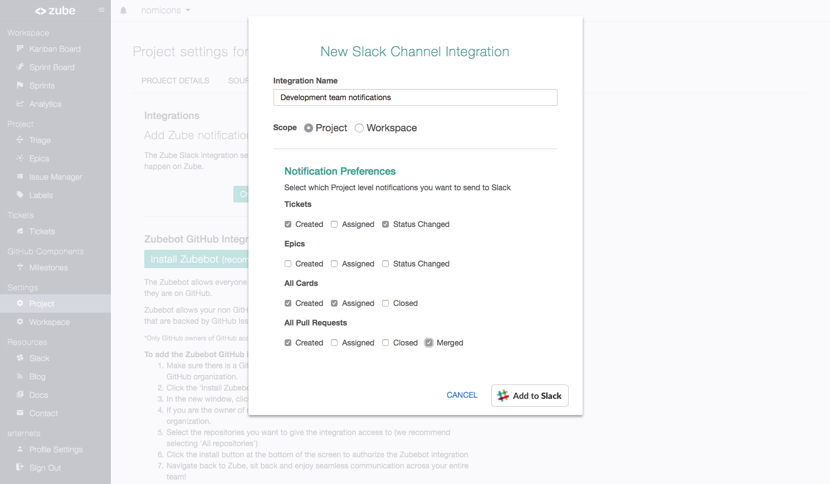This screenshot has height=484, width=830.
Task: Enable Epics Assigned checkbox
Action: pos(334,264)
